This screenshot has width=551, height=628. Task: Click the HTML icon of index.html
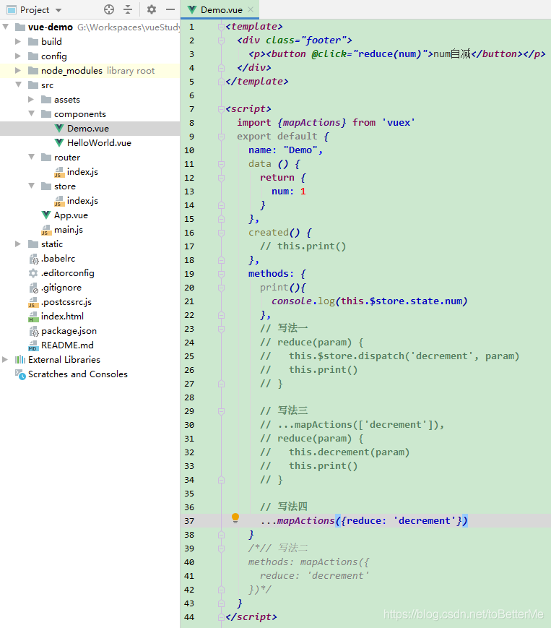click(33, 317)
